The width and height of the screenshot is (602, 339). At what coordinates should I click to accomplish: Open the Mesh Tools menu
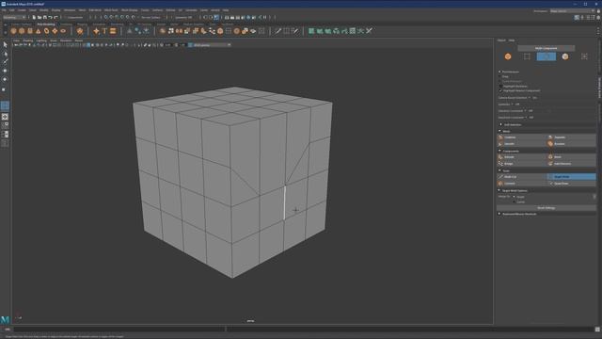point(111,10)
